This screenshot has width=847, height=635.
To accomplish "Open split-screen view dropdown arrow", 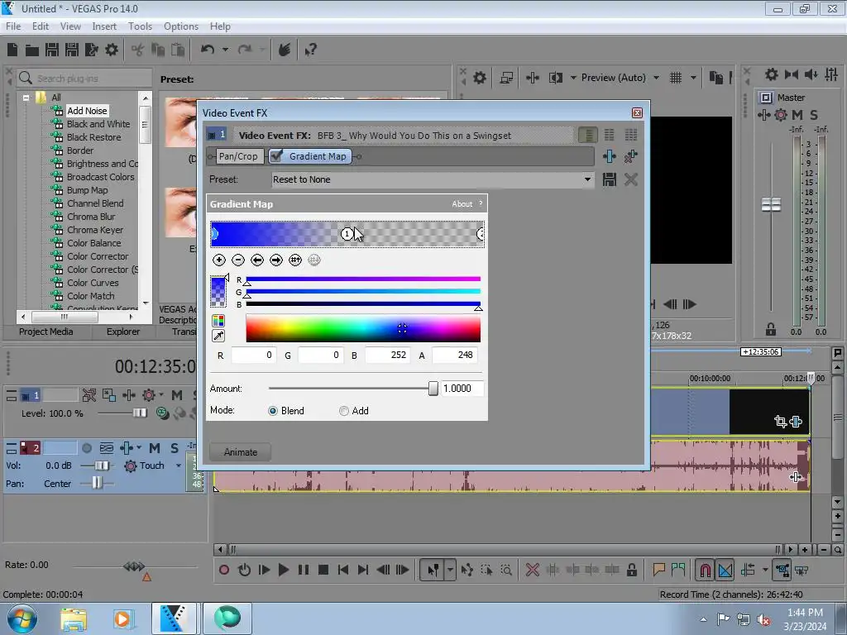I will point(573,78).
